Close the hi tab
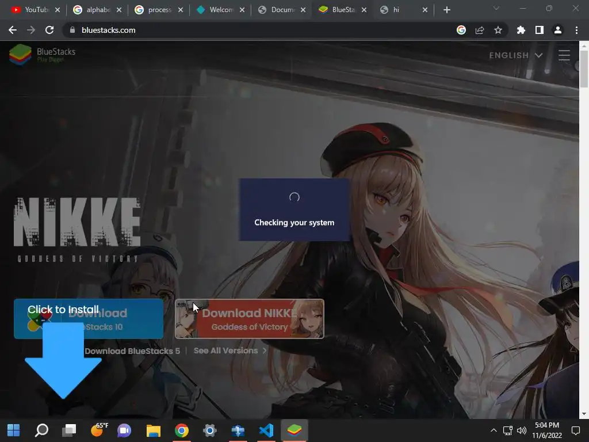This screenshot has height=442, width=589. [x=425, y=10]
